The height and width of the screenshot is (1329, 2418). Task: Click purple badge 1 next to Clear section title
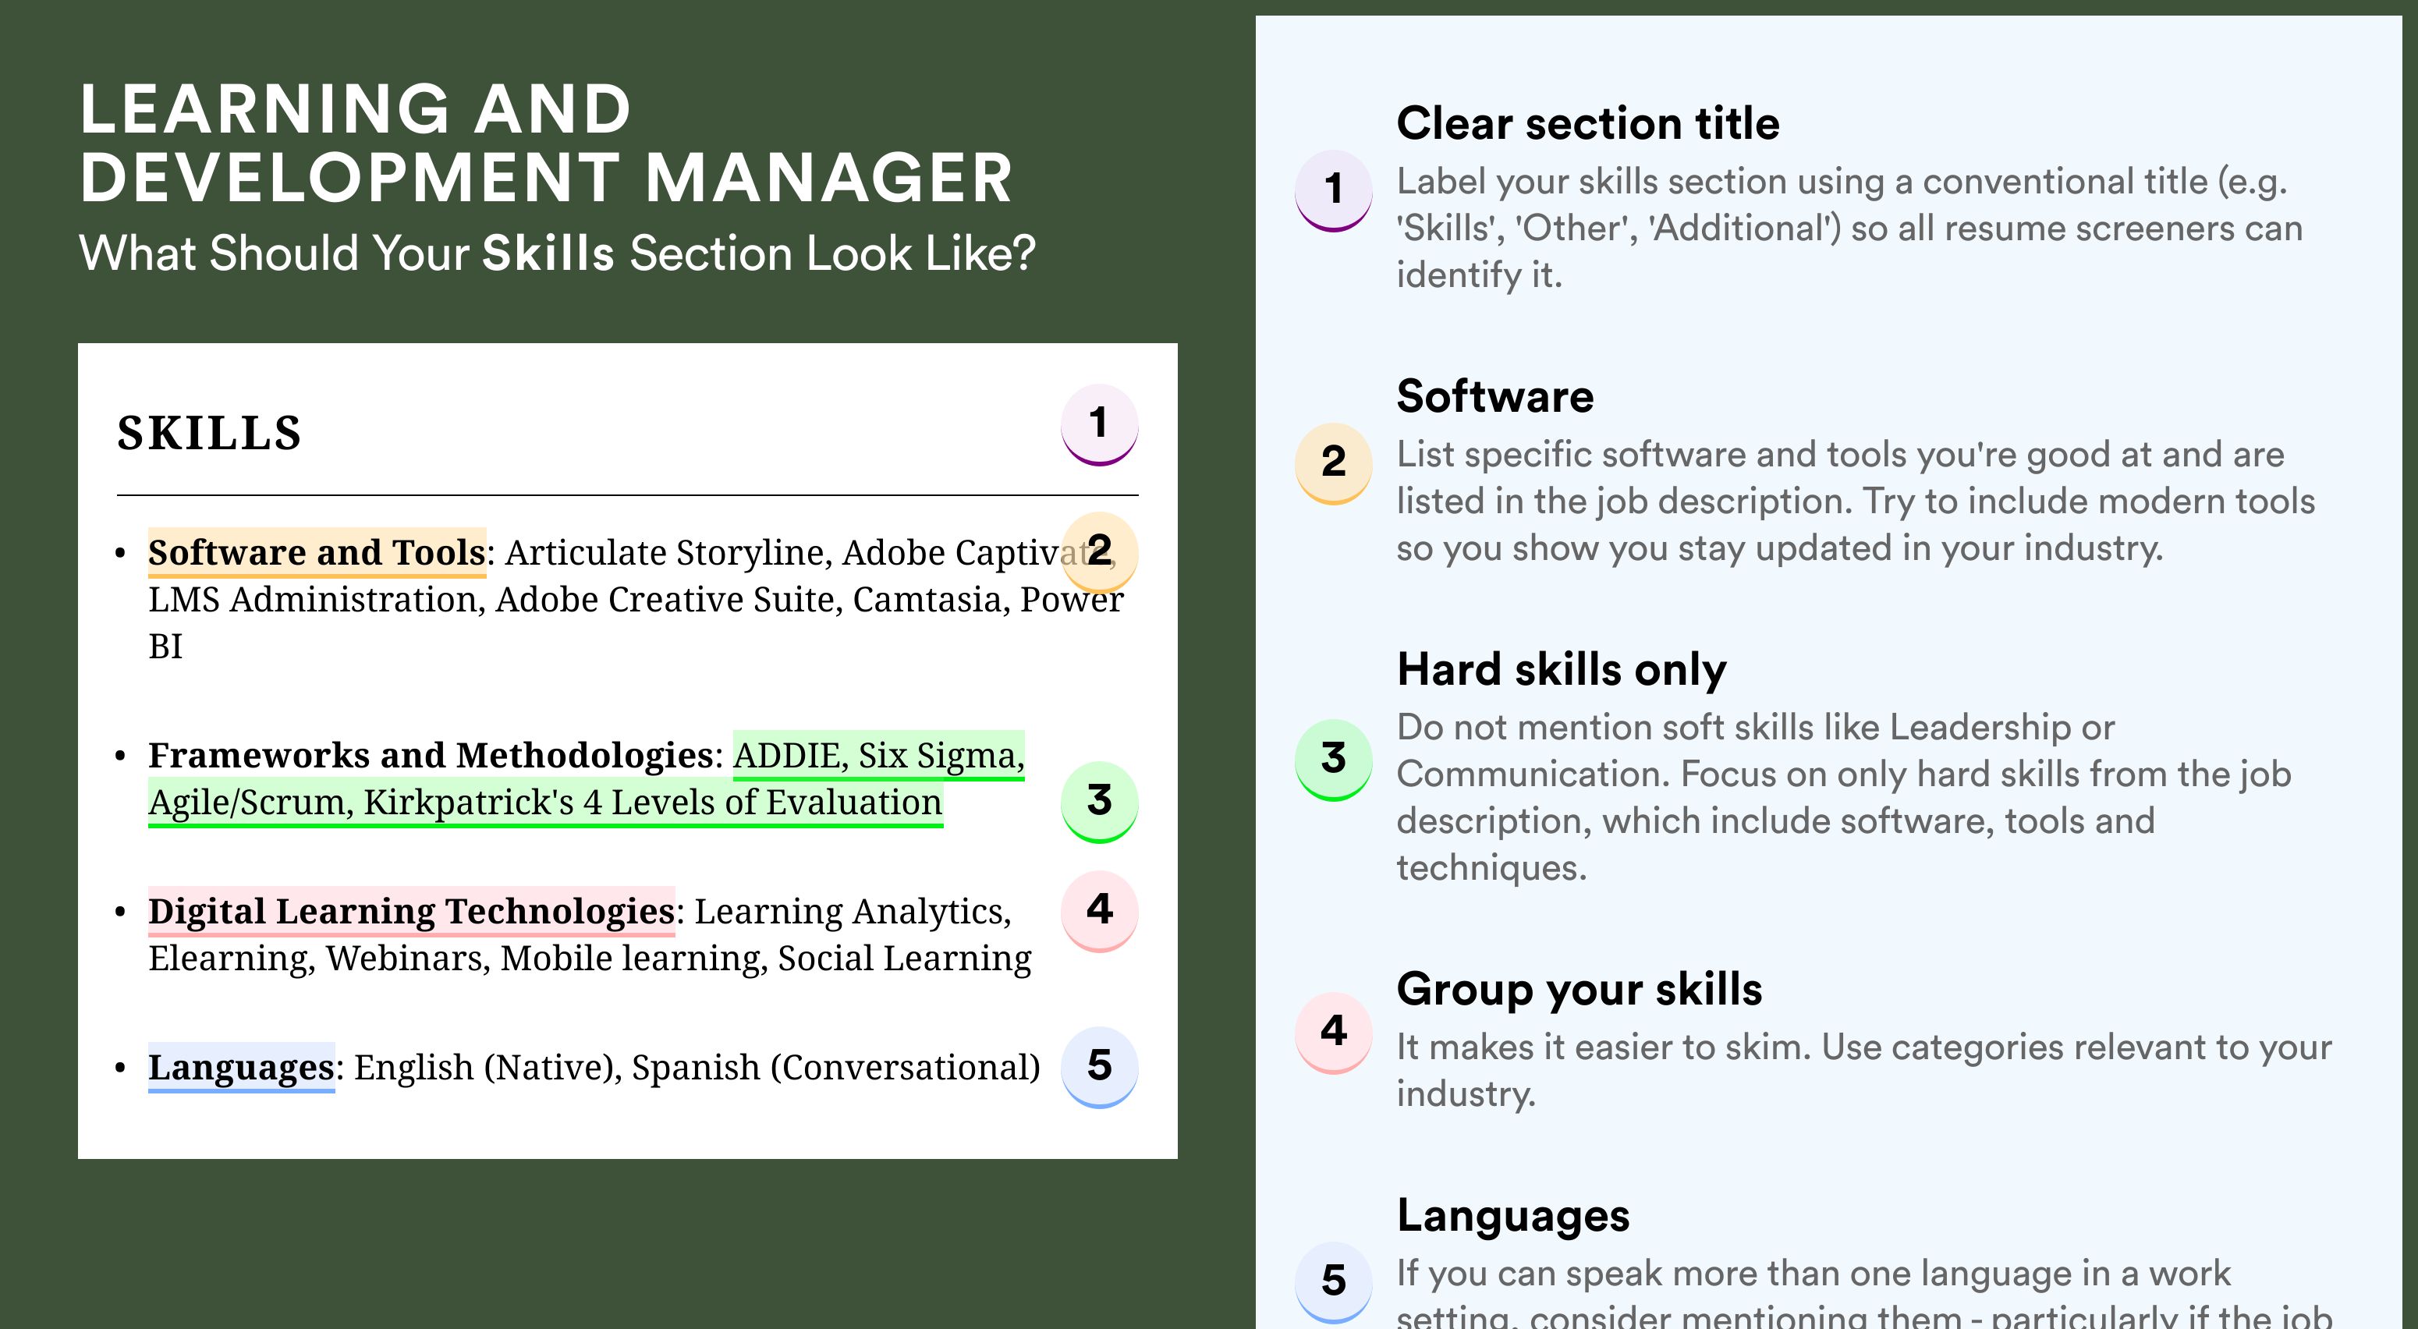point(1334,190)
